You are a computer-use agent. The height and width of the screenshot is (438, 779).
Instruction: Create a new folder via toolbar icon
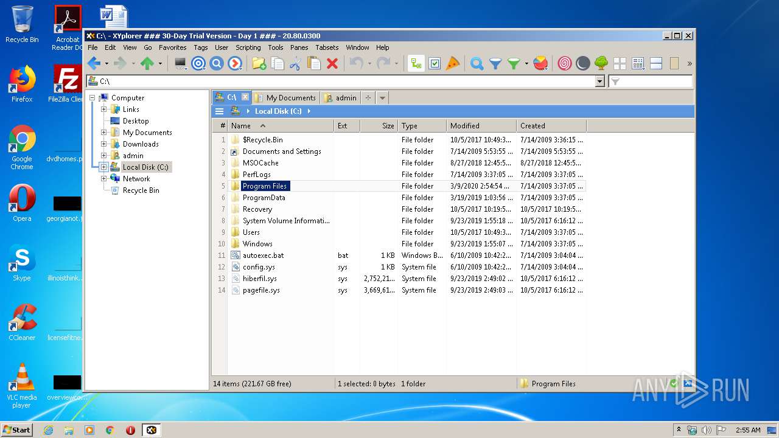[259, 63]
